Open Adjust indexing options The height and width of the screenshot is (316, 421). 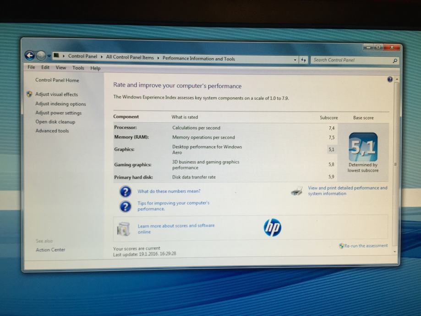point(60,104)
